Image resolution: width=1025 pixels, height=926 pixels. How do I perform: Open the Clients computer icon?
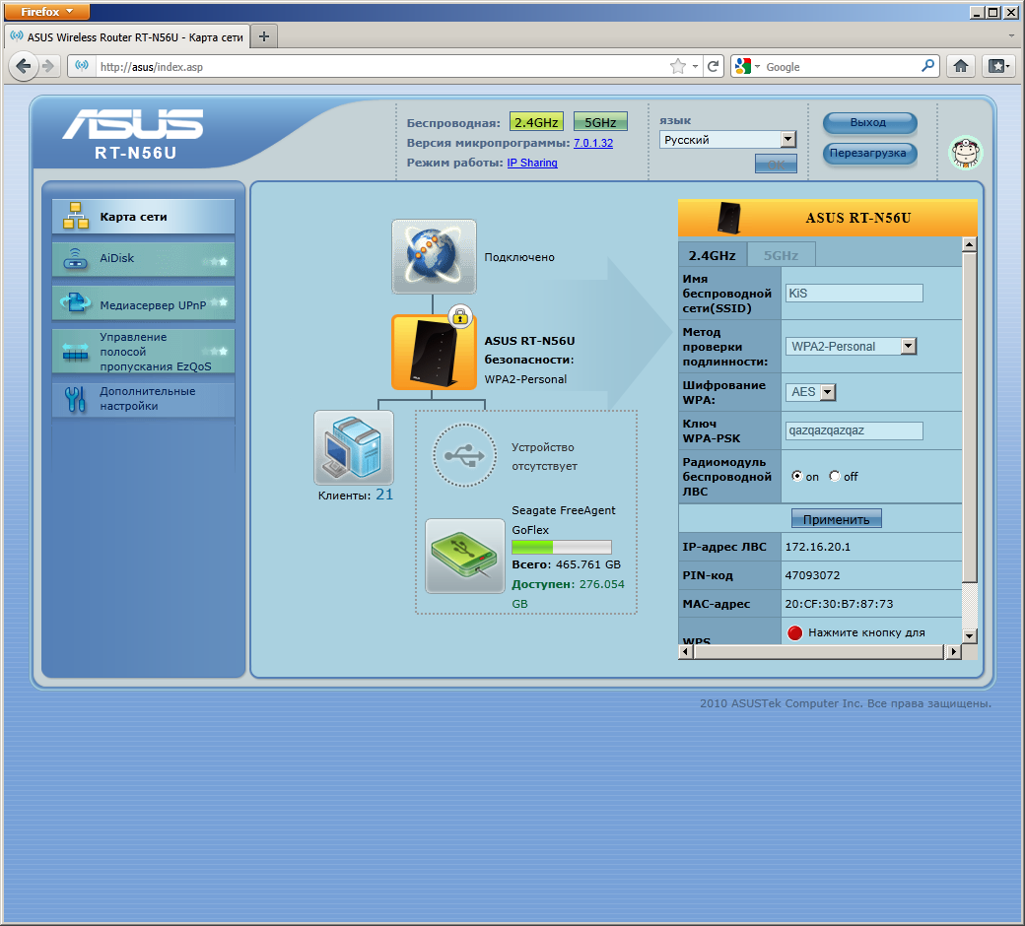[x=354, y=447]
